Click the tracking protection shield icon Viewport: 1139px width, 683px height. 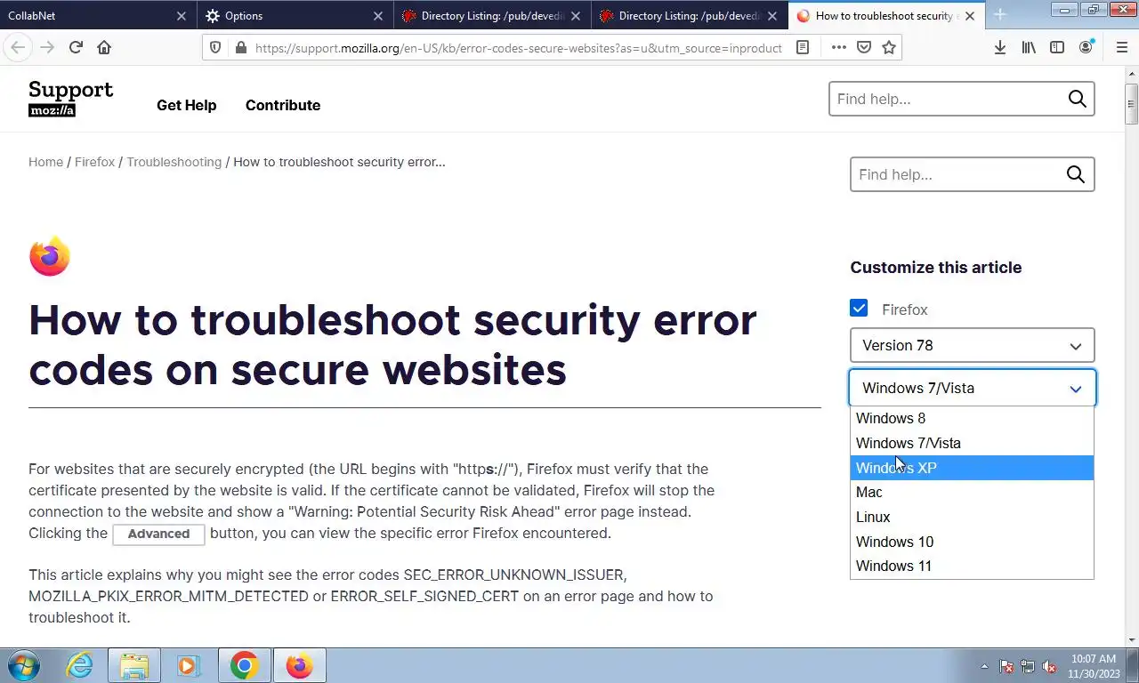(x=215, y=48)
